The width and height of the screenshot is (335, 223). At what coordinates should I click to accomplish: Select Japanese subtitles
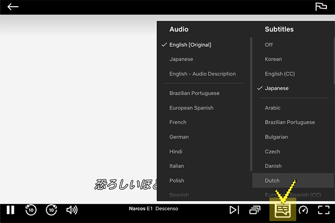(277, 88)
